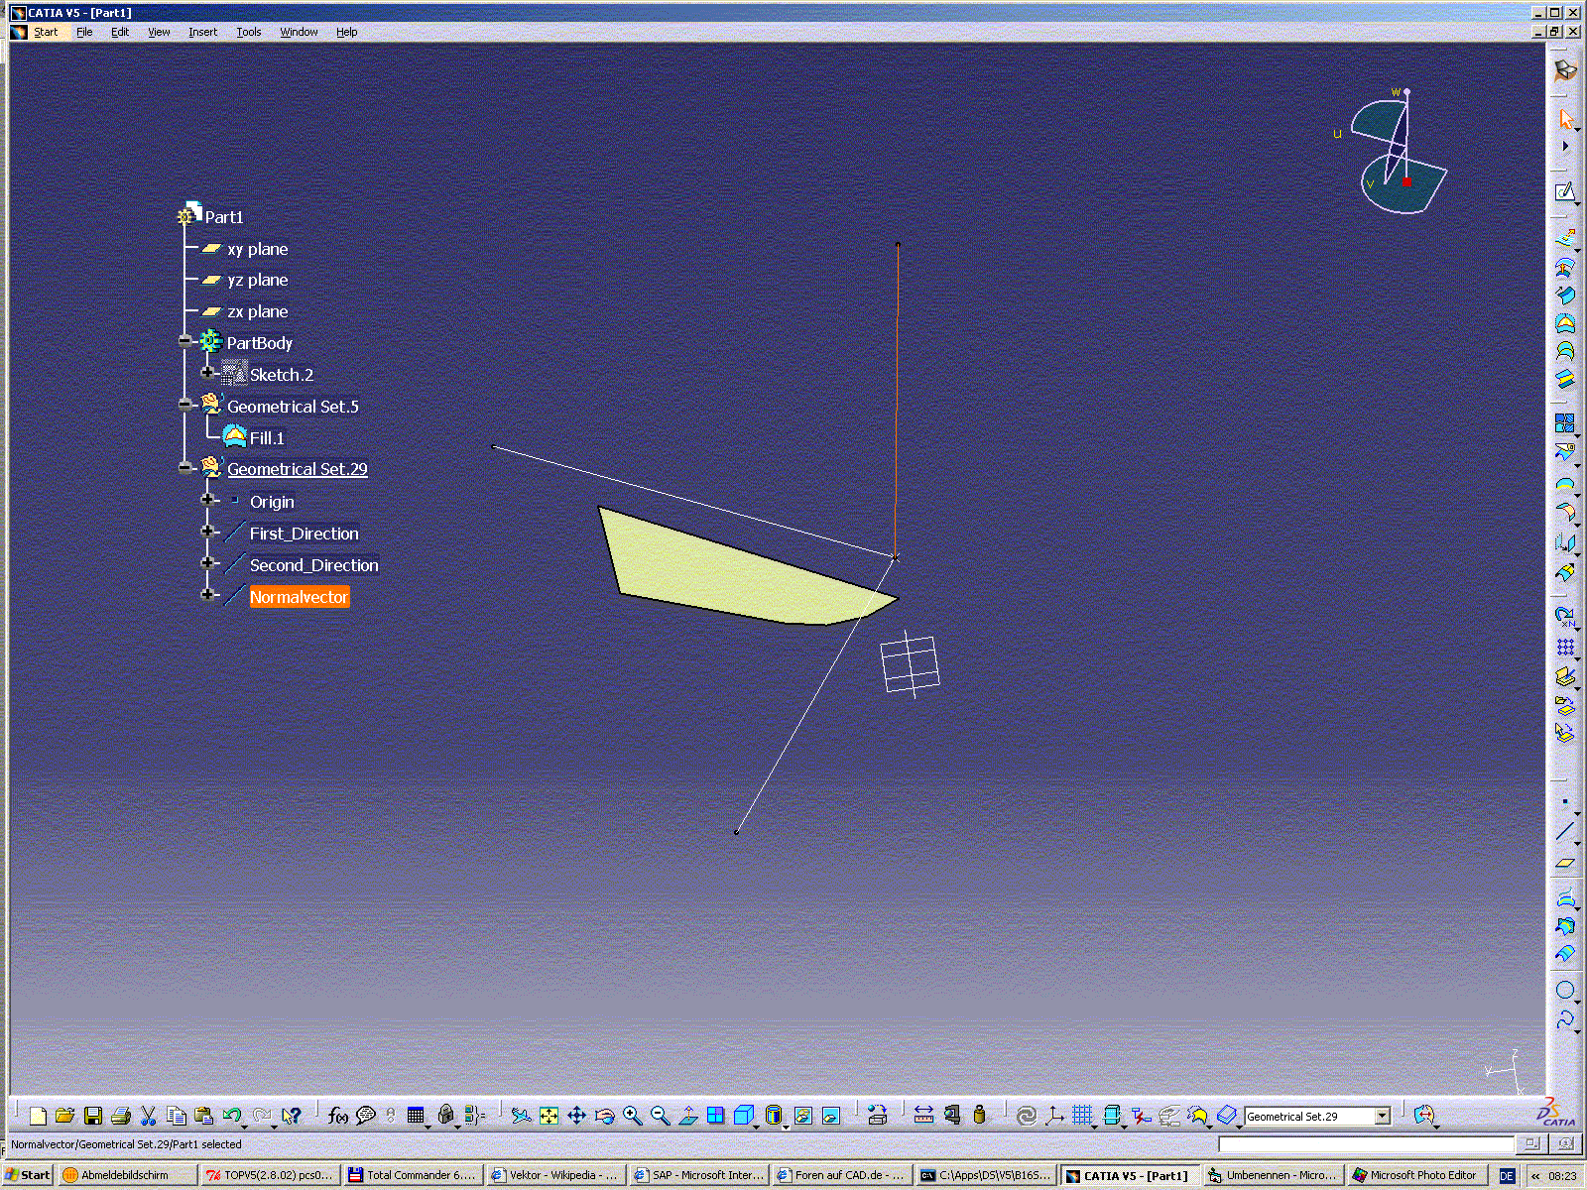
Task: Collapse Geometrical Set.5 node
Action: tap(185, 405)
